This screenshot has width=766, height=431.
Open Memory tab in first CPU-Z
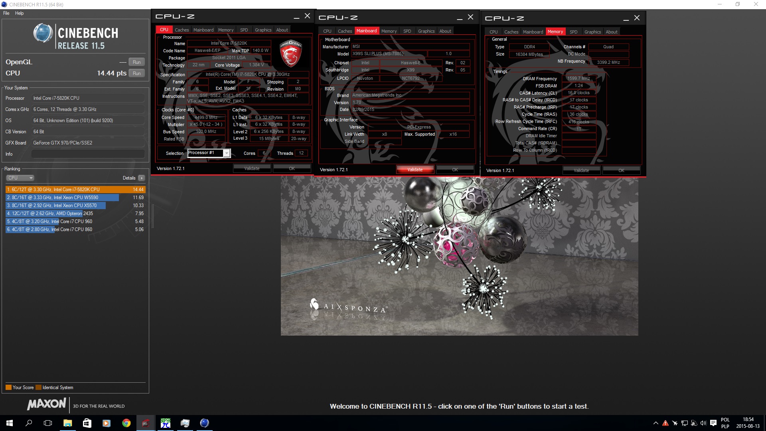[x=226, y=30]
